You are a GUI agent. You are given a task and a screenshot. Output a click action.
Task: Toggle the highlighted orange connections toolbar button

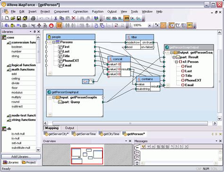pos(59,26)
